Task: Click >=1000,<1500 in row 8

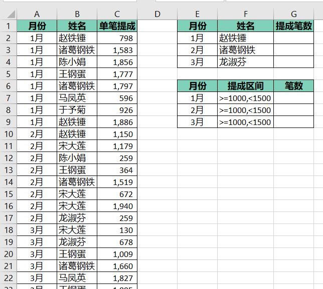Action: click(245, 110)
